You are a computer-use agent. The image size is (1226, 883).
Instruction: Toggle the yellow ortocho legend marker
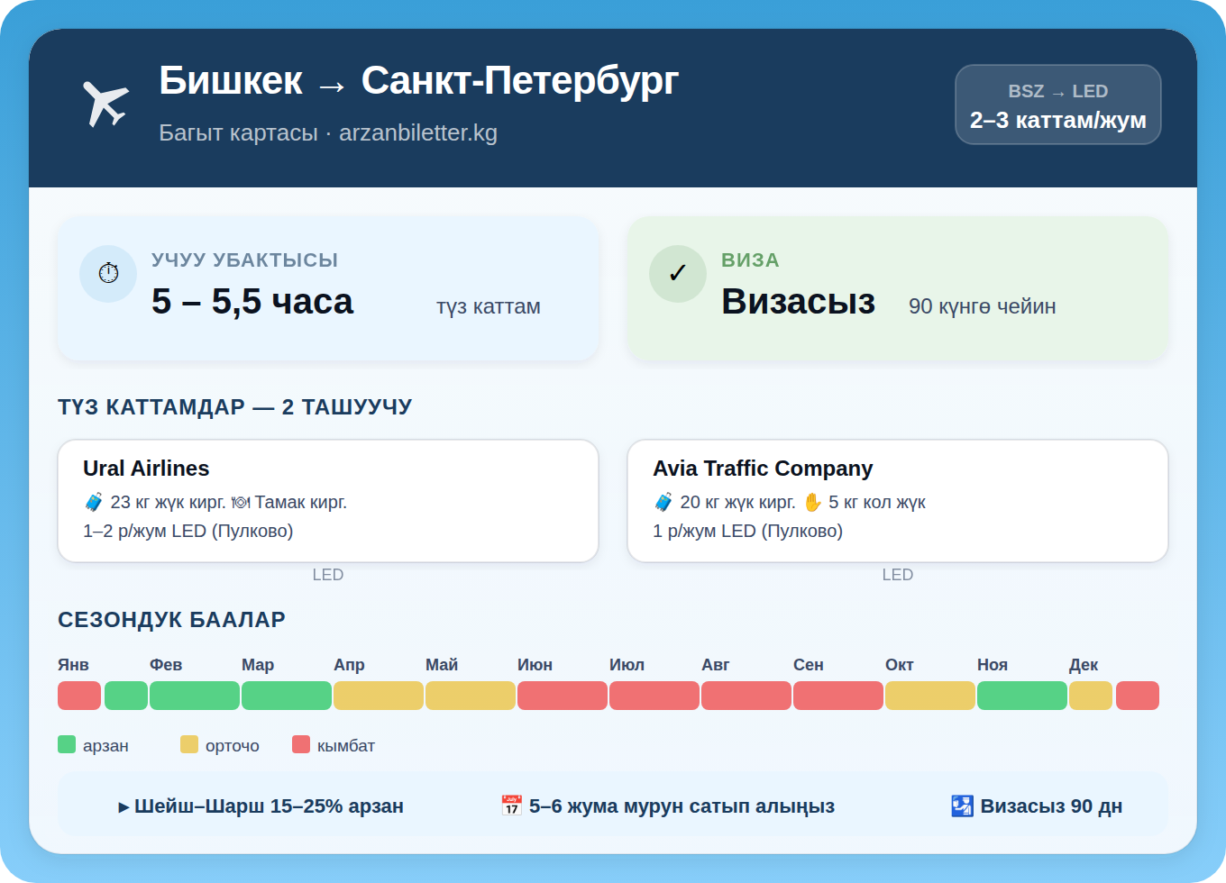pos(189,744)
